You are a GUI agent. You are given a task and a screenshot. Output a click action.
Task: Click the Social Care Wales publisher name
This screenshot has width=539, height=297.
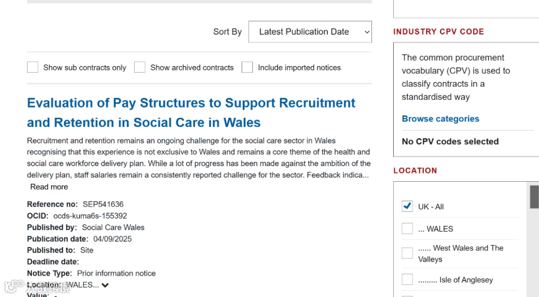coord(113,227)
